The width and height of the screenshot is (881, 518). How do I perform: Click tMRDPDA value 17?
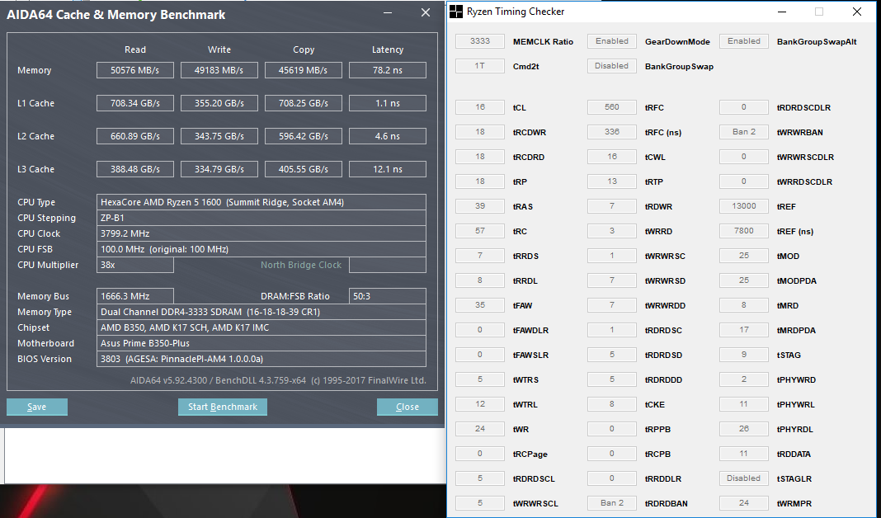pyautogui.click(x=744, y=330)
